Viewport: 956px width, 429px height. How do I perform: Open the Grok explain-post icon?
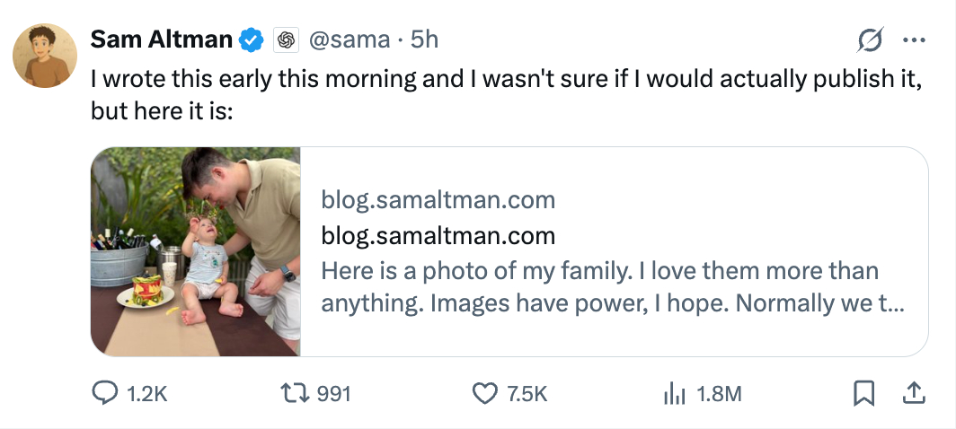click(x=870, y=39)
